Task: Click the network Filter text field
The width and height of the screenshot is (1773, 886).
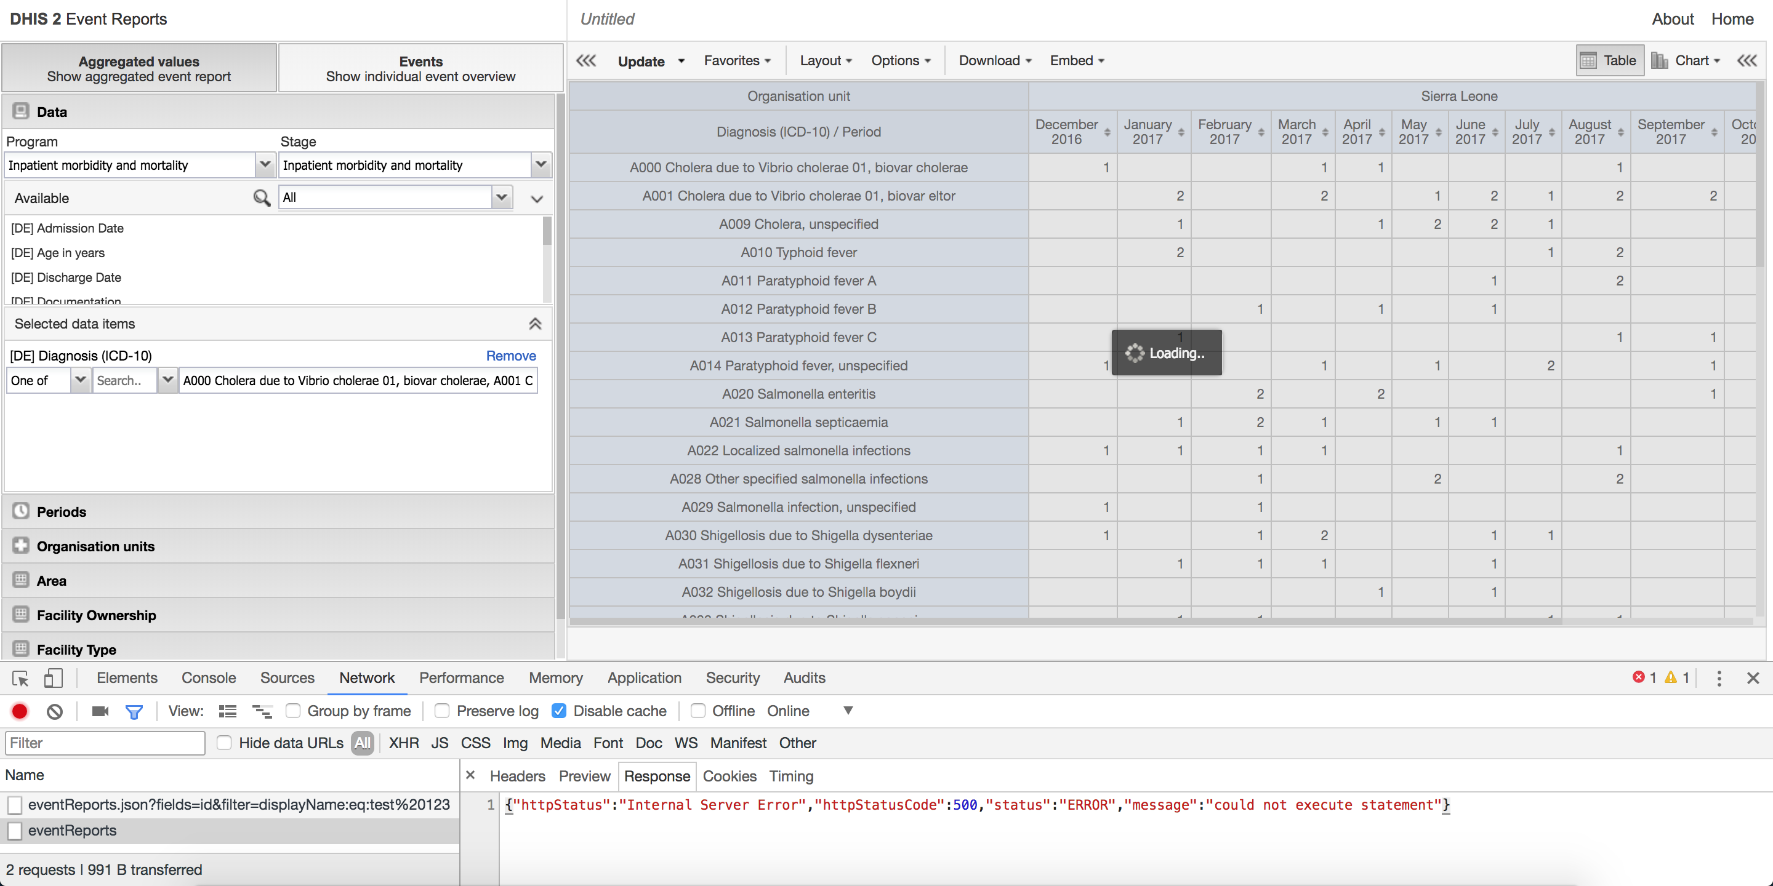Action: [105, 743]
